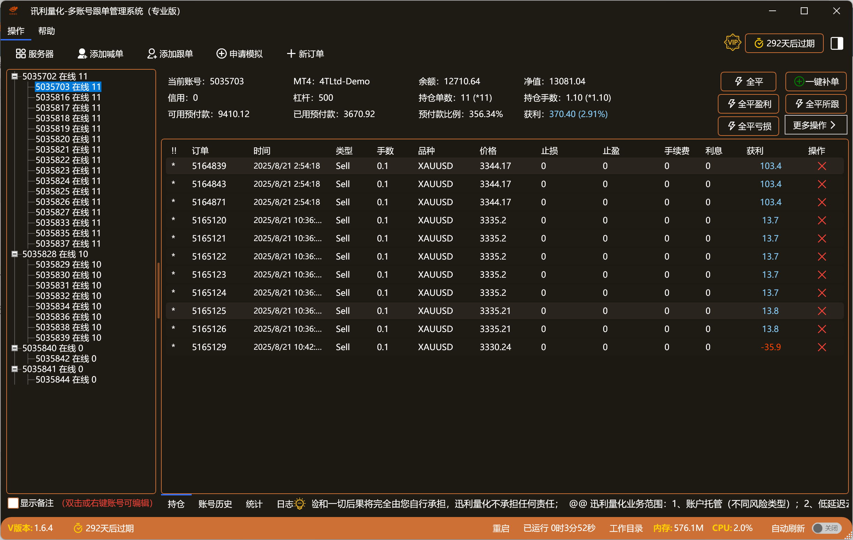Click the 申请模拟 plus-circle icon
This screenshot has width=853, height=540.
tap(221, 54)
